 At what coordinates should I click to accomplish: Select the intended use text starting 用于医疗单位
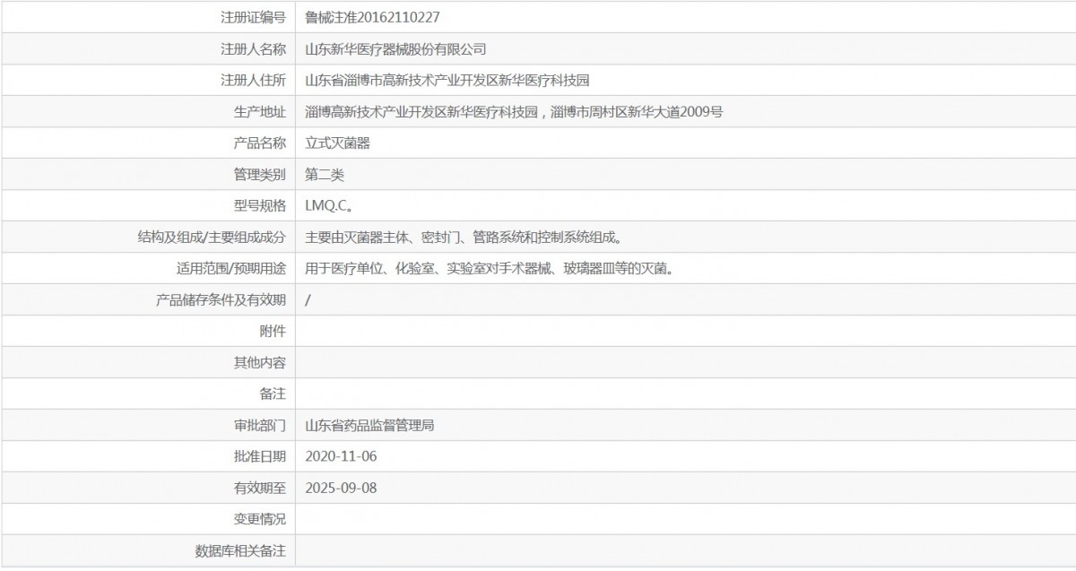489,268
